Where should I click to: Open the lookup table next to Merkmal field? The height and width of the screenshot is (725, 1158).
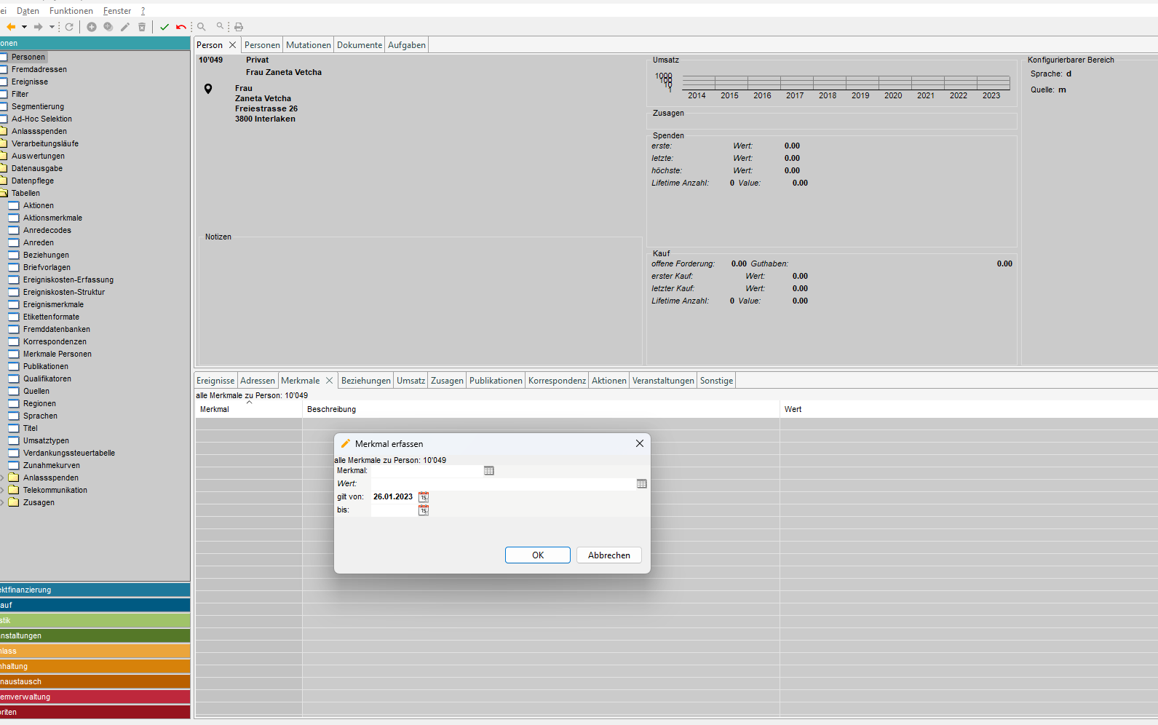489,471
